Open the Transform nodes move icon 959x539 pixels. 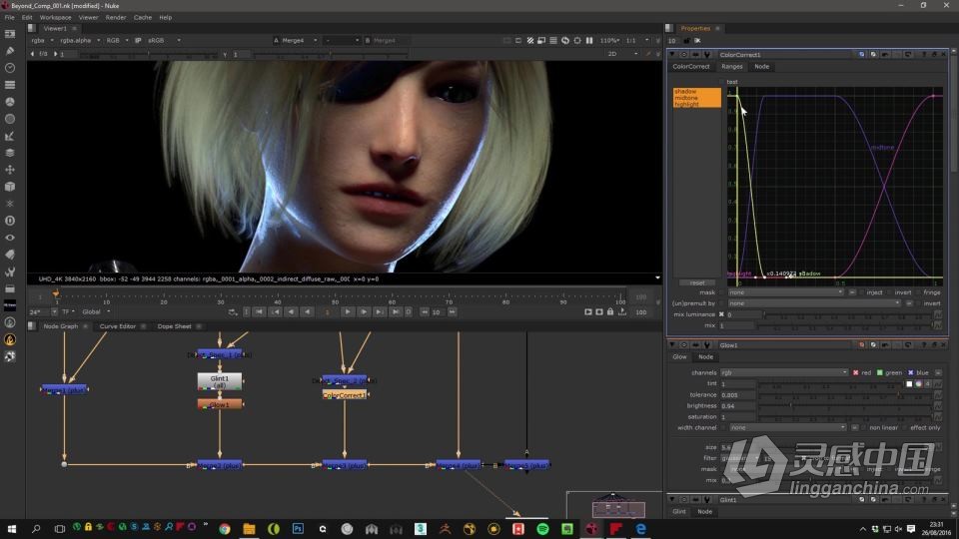click(10, 170)
